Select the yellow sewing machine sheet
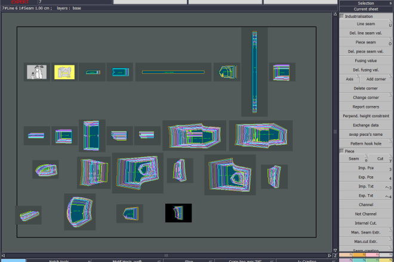The image size is (394, 262). point(64,72)
